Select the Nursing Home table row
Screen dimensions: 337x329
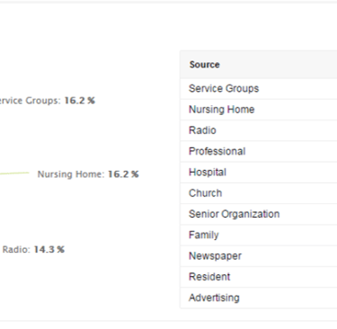[x=259, y=110]
